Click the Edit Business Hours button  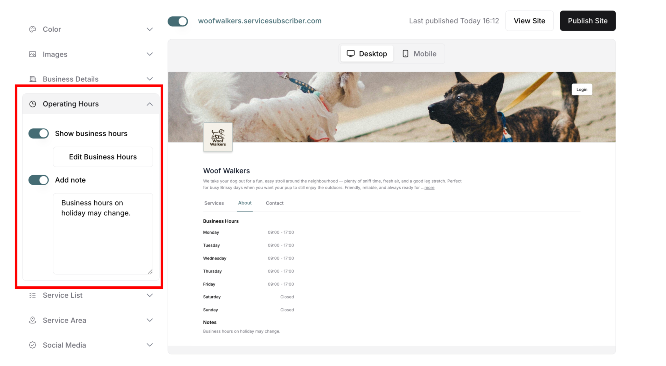click(x=103, y=157)
